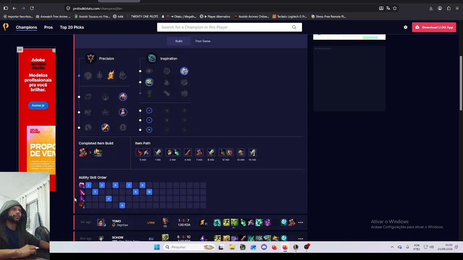Open Discord from the taskbar

coord(264,247)
